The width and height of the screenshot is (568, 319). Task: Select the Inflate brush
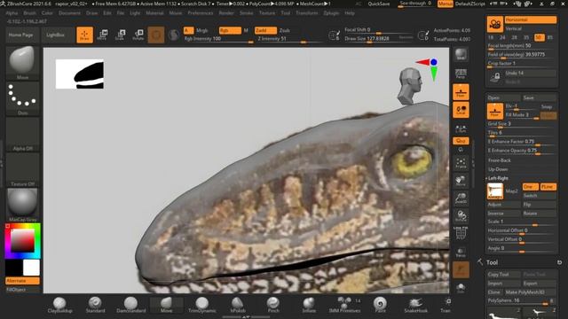coord(309,305)
